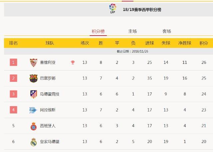The height and width of the screenshot is (152, 213).
Task: Open the 皇家马德里 team link
Action: tap(50, 142)
